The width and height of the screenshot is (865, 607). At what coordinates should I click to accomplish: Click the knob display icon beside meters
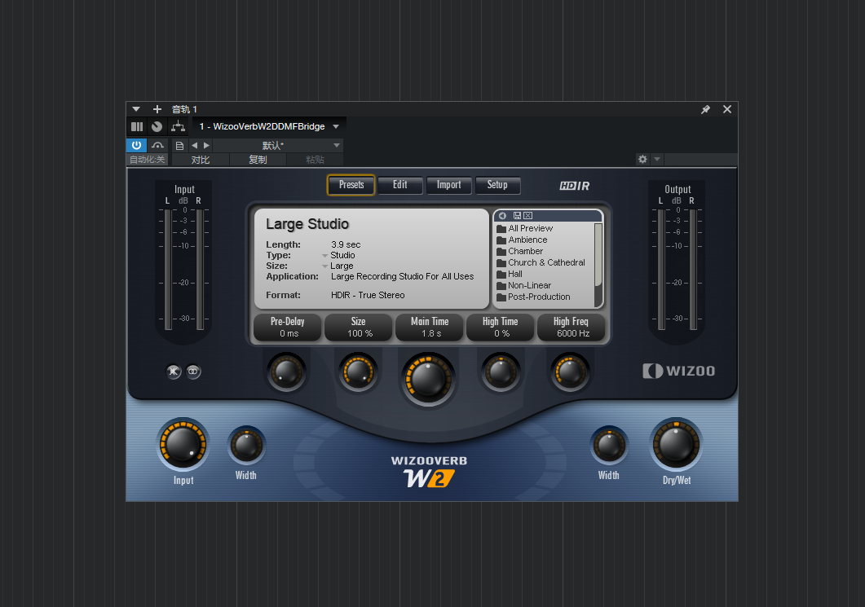(x=157, y=126)
